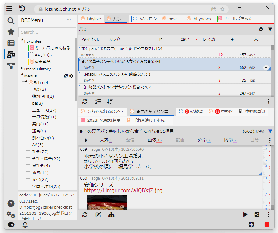278x233 pixels.
Task: Filter responses by 外部 8
Action: point(204,140)
